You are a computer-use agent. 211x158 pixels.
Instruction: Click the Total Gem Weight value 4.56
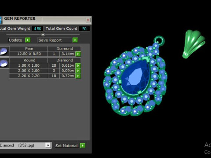(x=37, y=29)
